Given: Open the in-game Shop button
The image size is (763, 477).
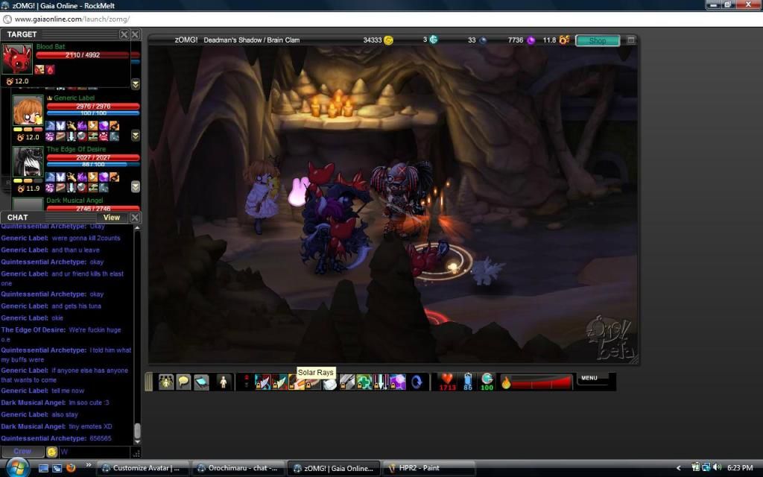Looking at the screenshot, I should point(598,40).
